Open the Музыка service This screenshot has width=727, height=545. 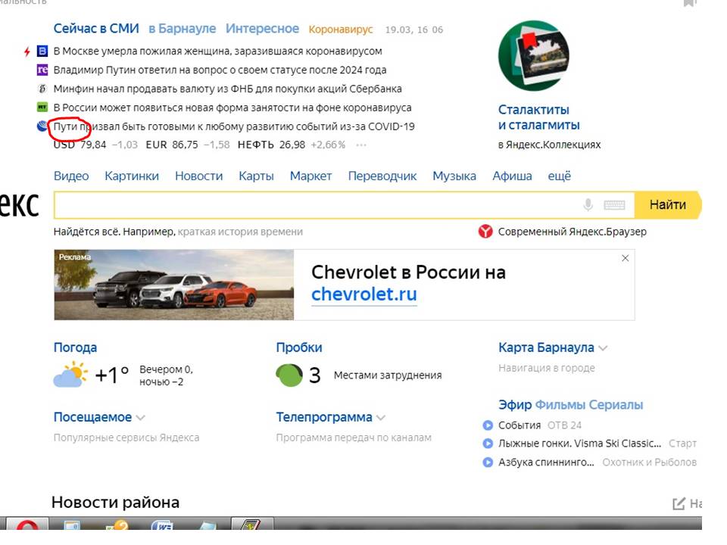pos(454,176)
